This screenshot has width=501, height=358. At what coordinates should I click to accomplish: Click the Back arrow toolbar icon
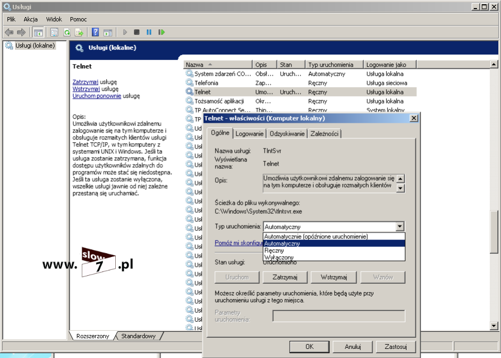9,32
